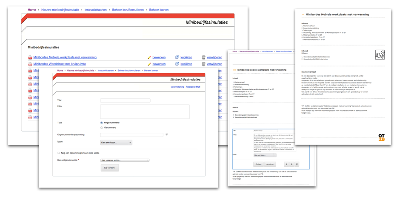Click trash icon in Wandcloset row
Image resolution: width=400 pixels, height=200 pixels.
pyautogui.click(x=203, y=64)
